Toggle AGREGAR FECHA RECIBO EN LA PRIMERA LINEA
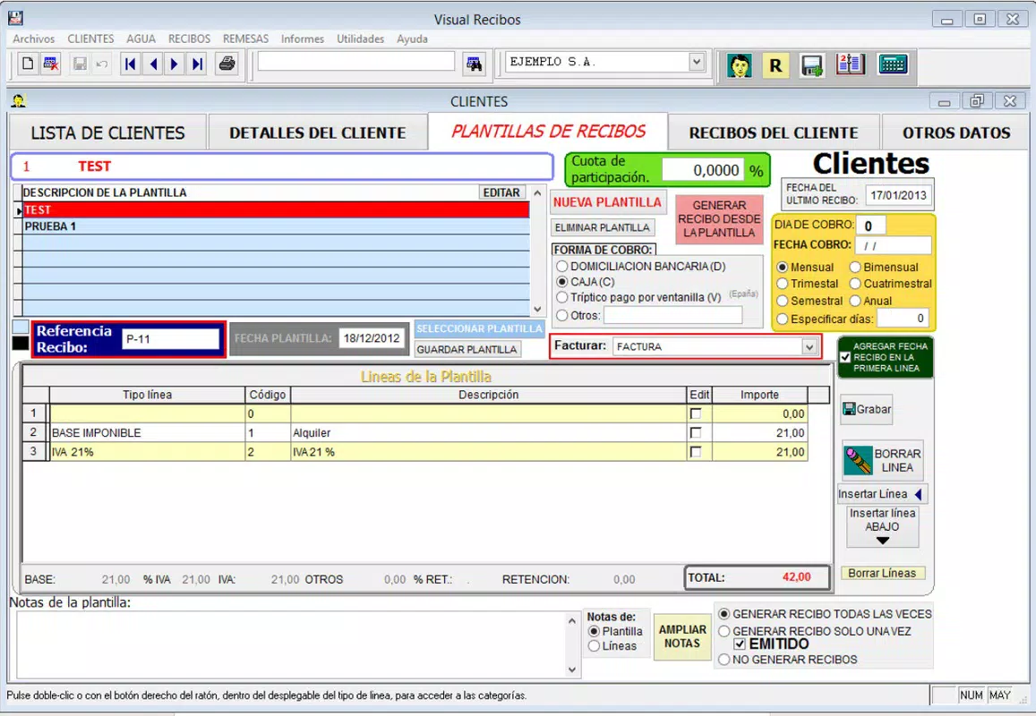Image resolution: width=1036 pixels, height=716 pixels. tap(845, 357)
